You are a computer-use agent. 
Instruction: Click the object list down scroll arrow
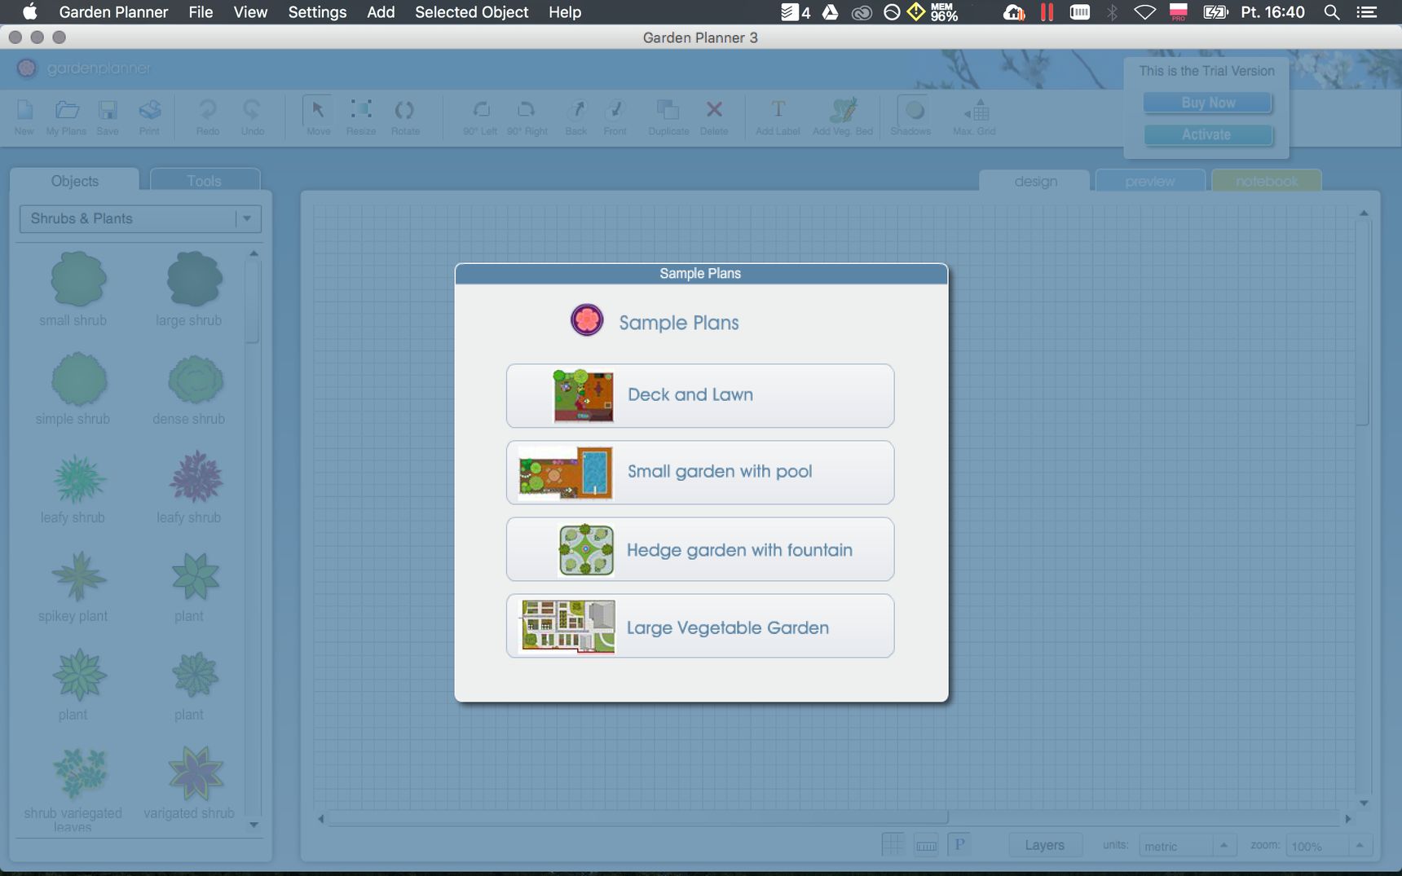pos(254,825)
